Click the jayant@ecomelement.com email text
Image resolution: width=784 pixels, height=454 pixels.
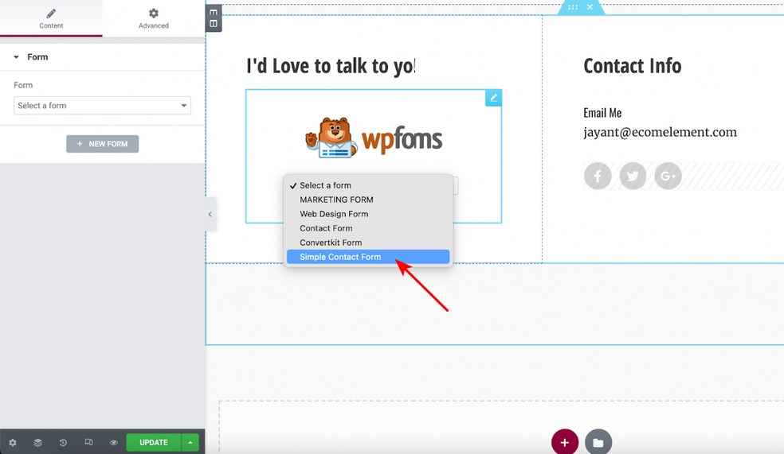pyautogui.click(x=660, y=132)
